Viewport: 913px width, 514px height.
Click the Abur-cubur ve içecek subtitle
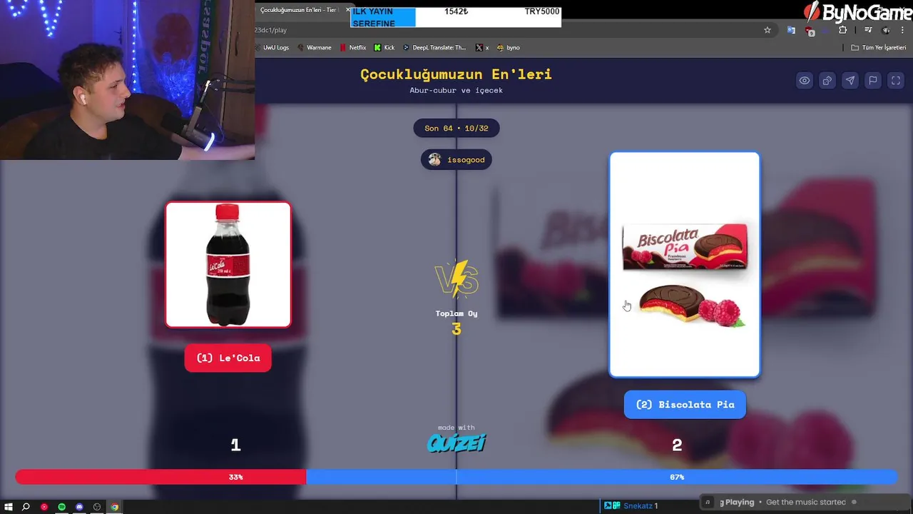click(456, 91)
